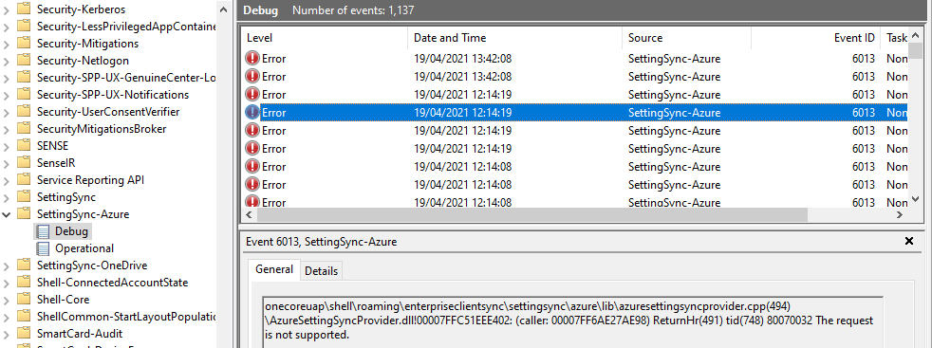Select the Security-Kerberos folder icon
The width and height of the screenshot is (932, 348).
pos(24,9)
